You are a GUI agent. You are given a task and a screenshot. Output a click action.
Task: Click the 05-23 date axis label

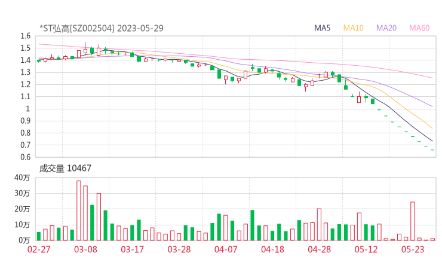tap(413, 249)
